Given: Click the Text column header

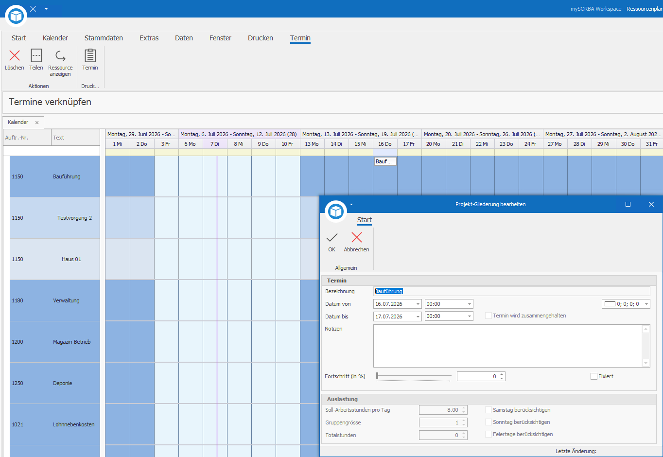Looking at the screenshot, I should point(75,138).
